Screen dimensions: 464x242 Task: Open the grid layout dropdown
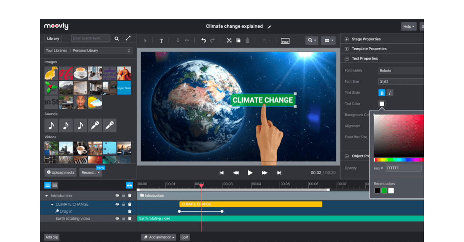tap(328, 40)
